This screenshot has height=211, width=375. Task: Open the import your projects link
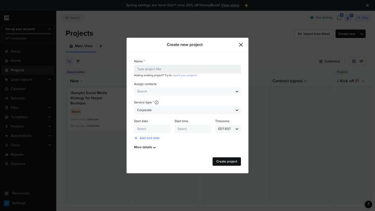pyautogui.click(x=185, y=75)
